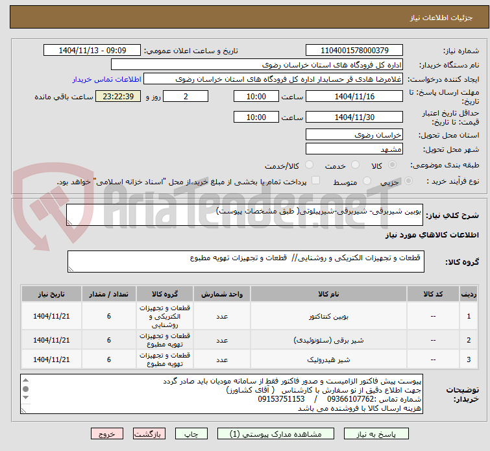Click the خروج exit button
Image resolution: width=490 pixels, height=451 pixels.
tap(107, 434)
